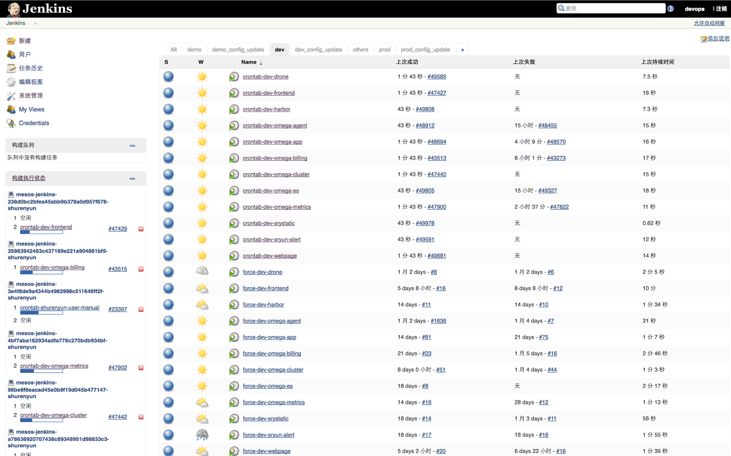Open the 用户 (People) sidebar icon
Image resolution: width=731 pixels, height=456 pixels.
coord(11,54)
